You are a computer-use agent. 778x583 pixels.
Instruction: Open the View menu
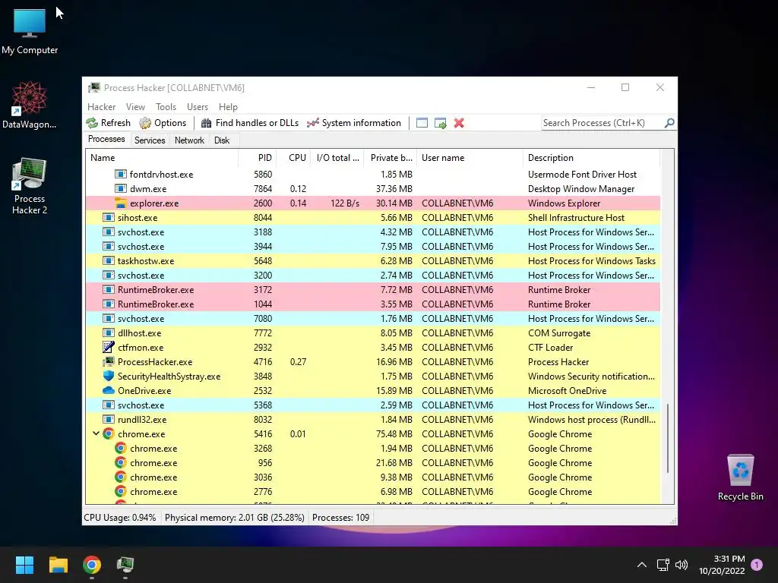coord(135,106)
